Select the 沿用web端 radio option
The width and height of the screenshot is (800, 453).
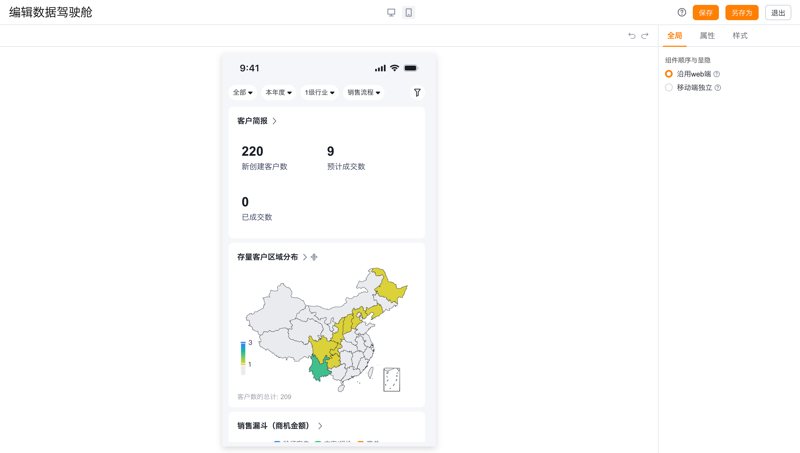[x=669, y=74]
